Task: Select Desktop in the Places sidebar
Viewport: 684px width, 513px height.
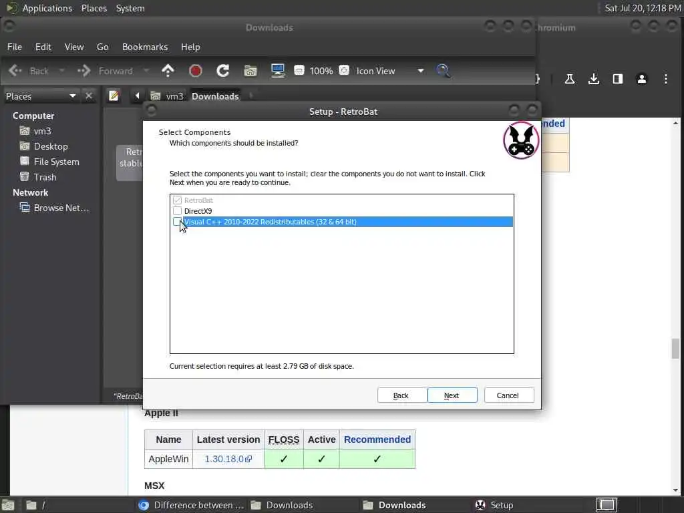Action: click(x=43, y=146)
